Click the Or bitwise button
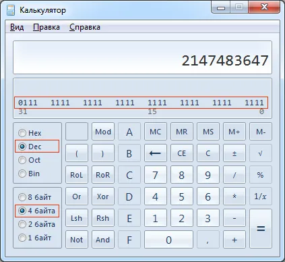Viewport: 285px width, 262px height. click(x=77, y=196)
